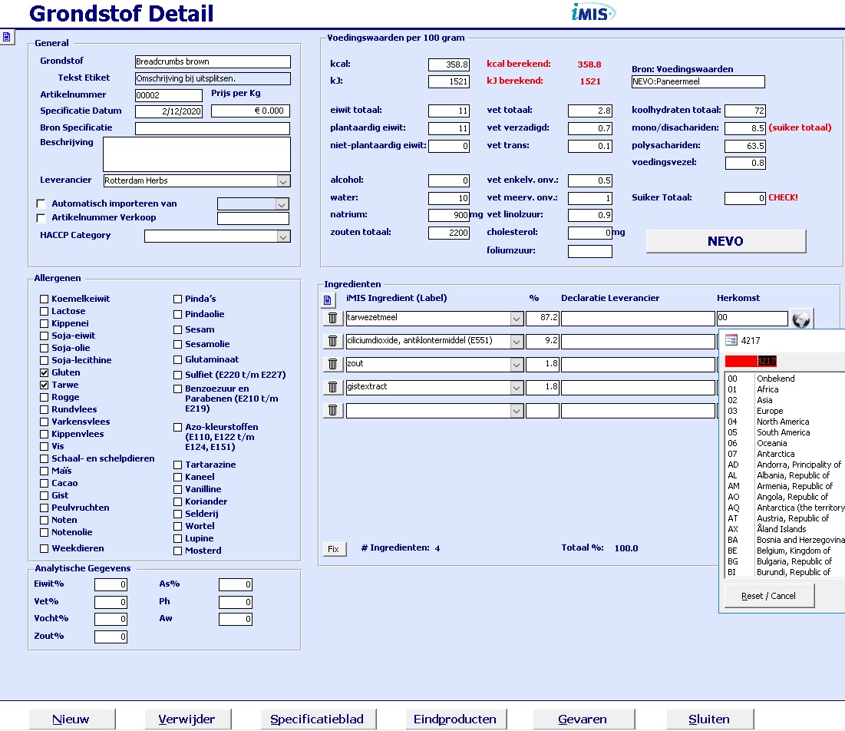Uncheck the Gluten allergen
The width and height of the screenshot is (845, 731).
pyautogui.click(x=45, y=372)
